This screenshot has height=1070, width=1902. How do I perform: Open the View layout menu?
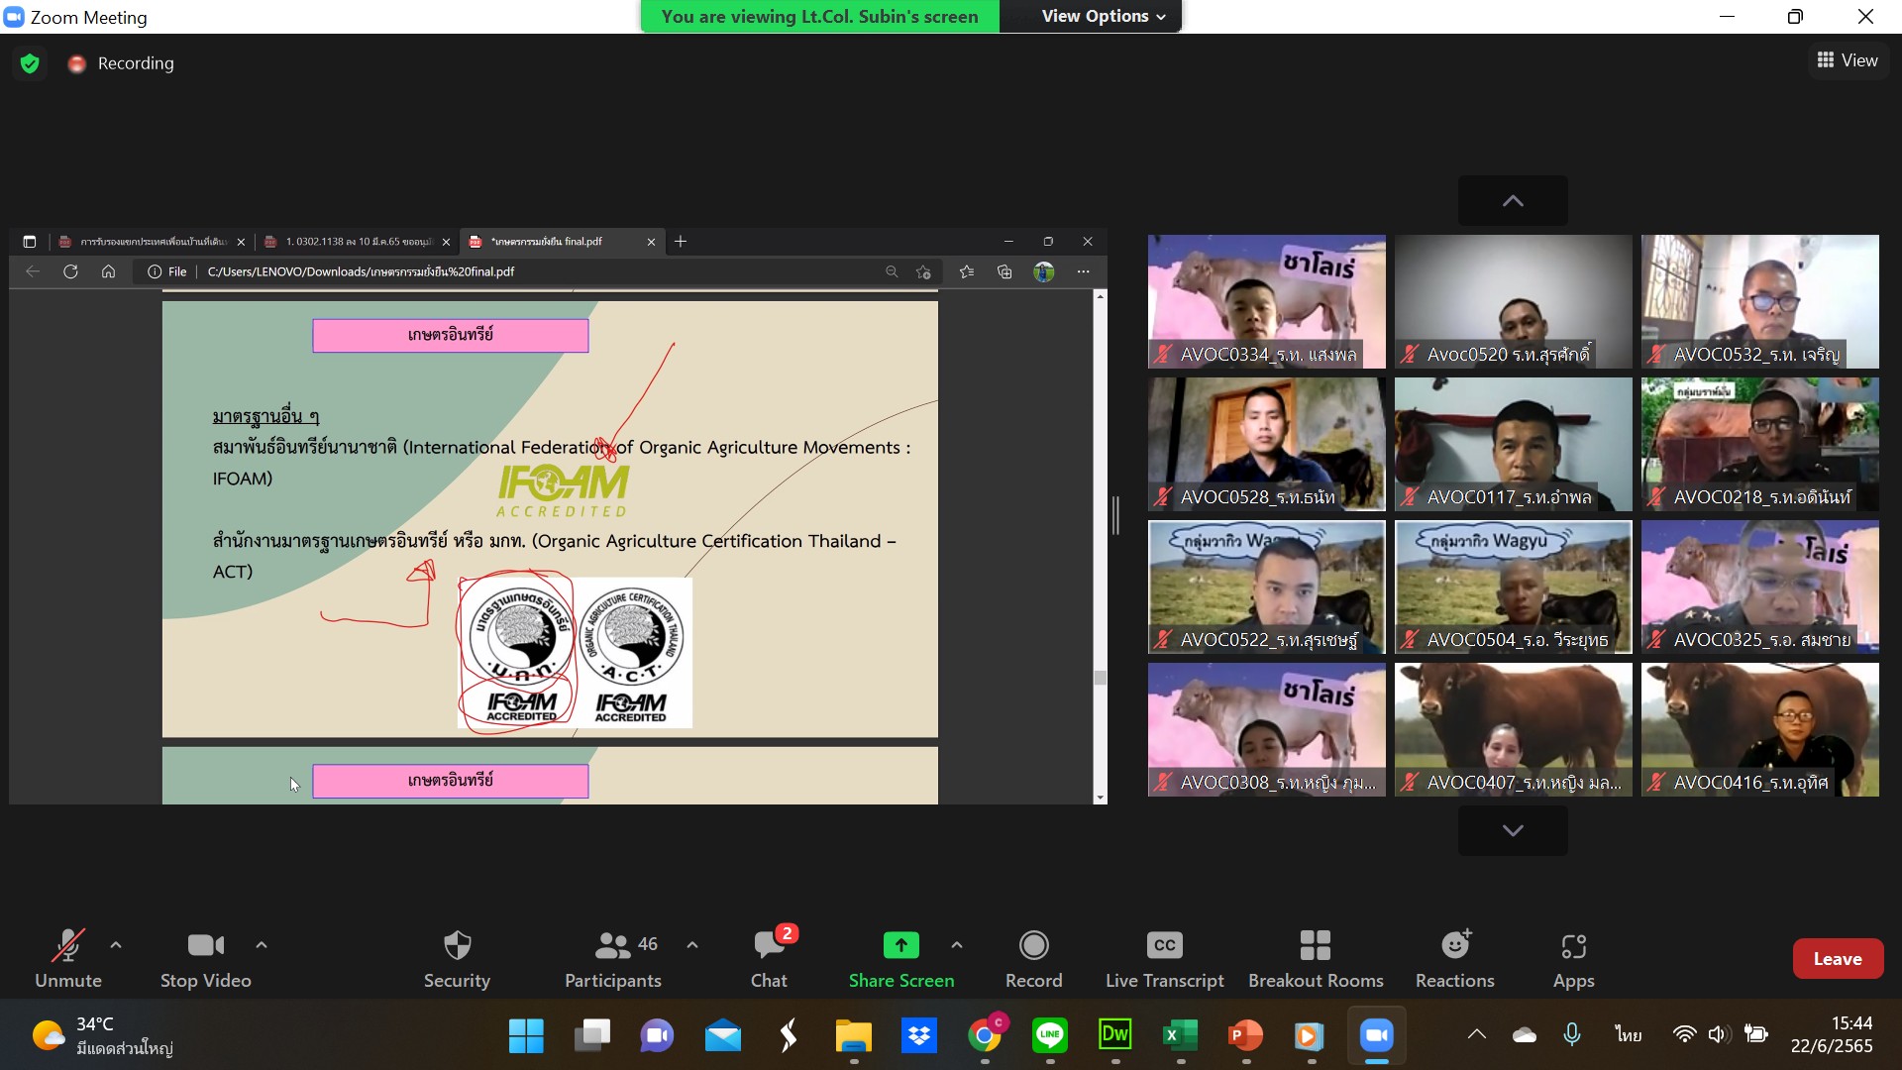click(x=1848, y=60)
